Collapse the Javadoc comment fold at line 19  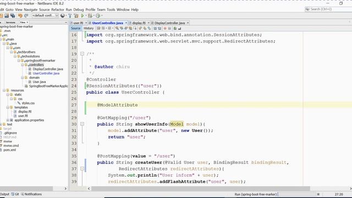(x=82, y=54)
